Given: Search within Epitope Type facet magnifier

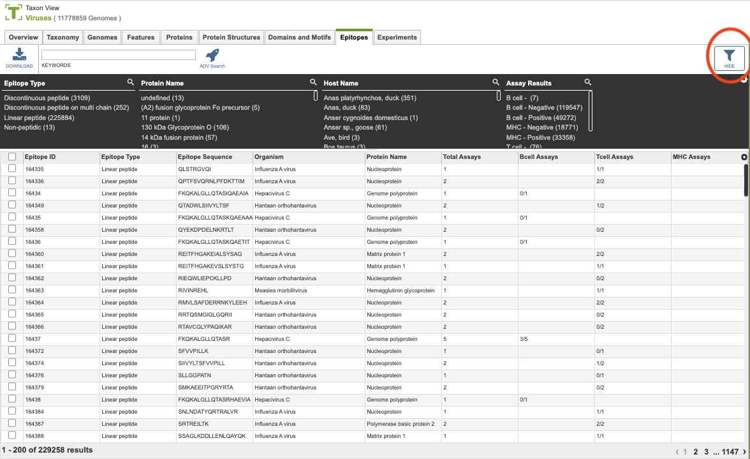Looking at the screenshot, I should point(131,82).
